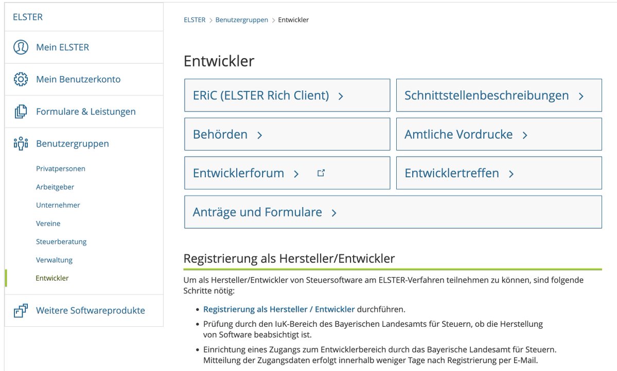The image size is (617, 371).
Task: Select Verwaltung submenu item
Action: [x=55, y=260]
